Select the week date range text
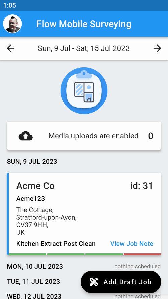The height and width of the screenshot is (299, 168). [84, 48]
